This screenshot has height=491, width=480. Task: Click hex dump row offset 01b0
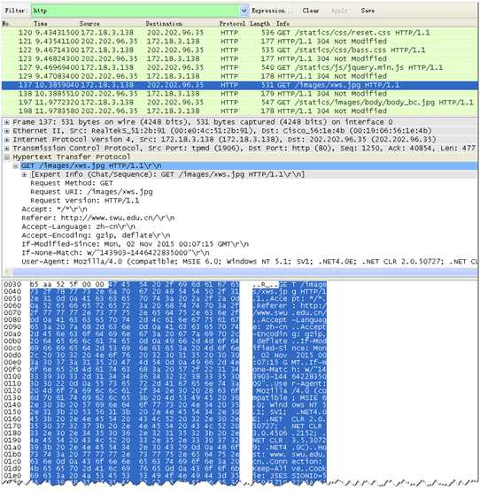[12, 455]
